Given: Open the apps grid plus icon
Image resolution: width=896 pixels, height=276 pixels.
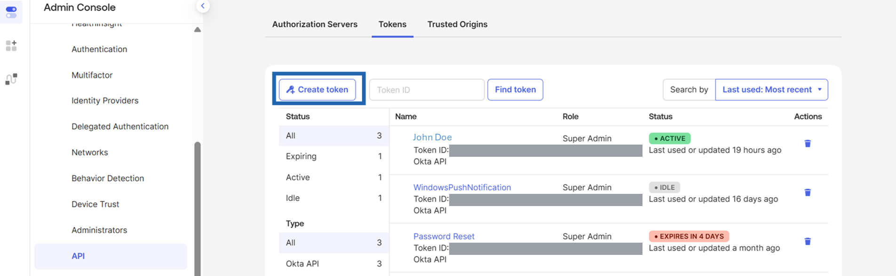Looking at the screenshot, I should tap(11, 46).
